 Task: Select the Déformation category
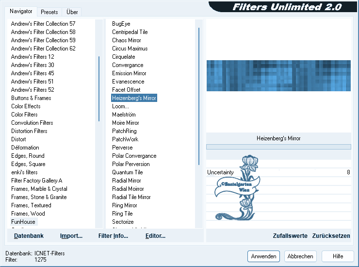coord(25,148)
